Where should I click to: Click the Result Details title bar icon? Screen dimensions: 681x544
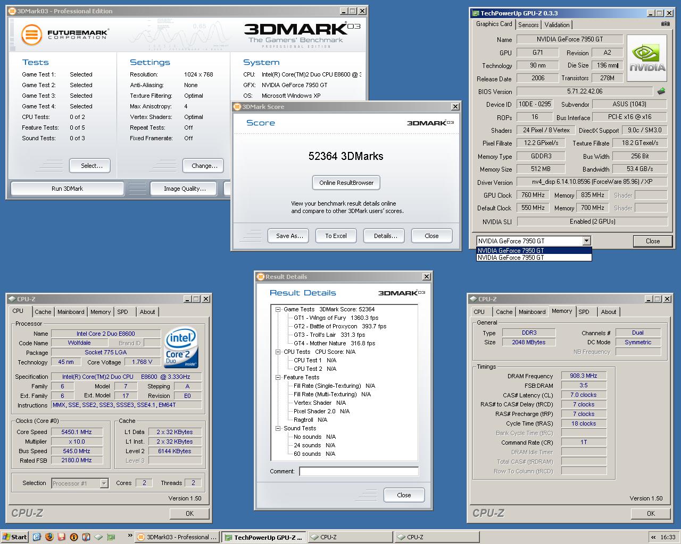261,276
